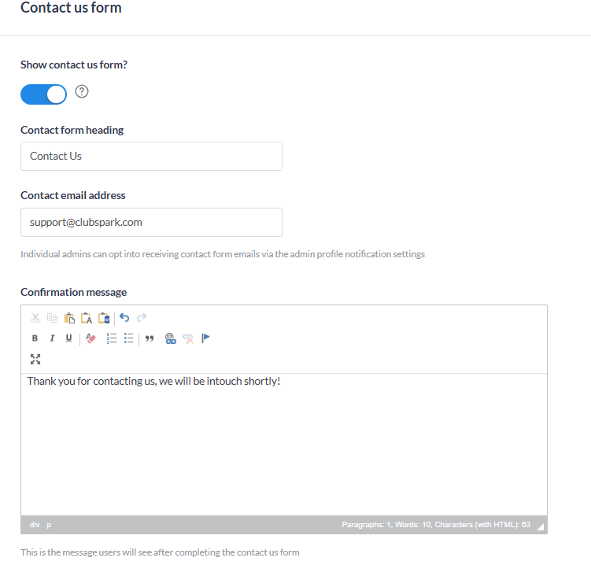Insert a numbered list

pyautogui.click(x=112, y=338)
